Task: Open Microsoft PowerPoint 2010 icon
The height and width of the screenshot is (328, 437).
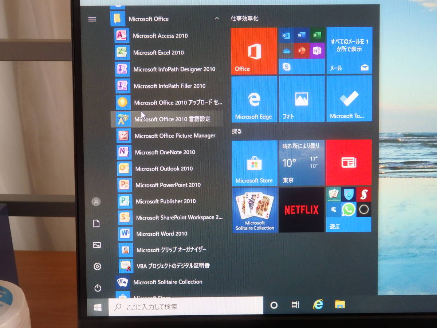Action: coord(124,185)
